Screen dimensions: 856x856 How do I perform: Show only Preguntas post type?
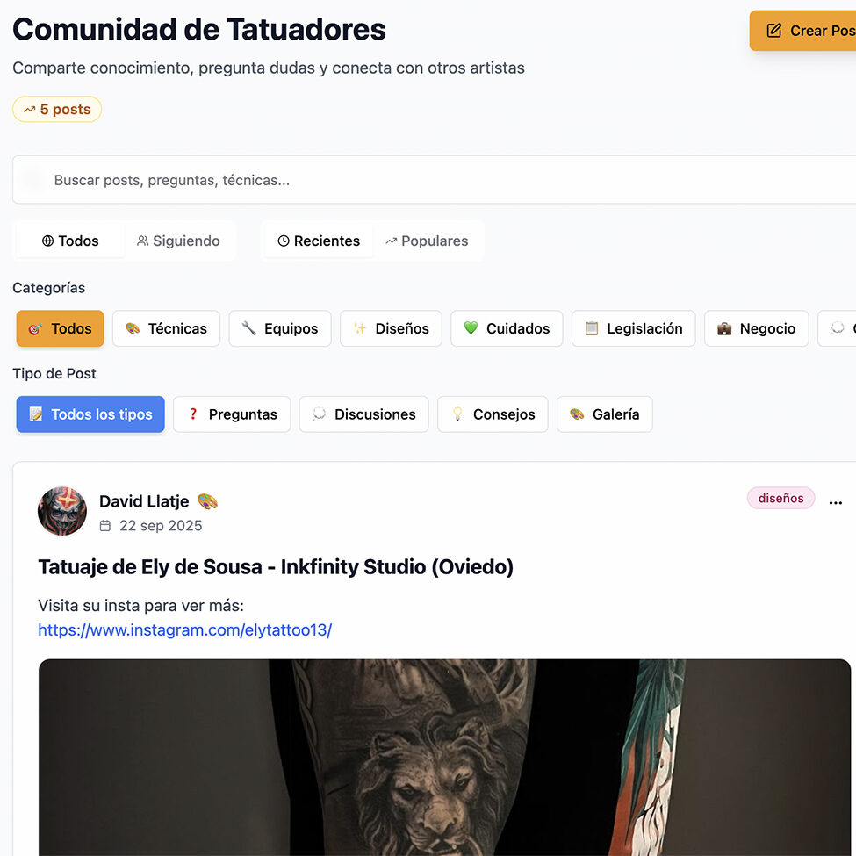coord(232,414)
